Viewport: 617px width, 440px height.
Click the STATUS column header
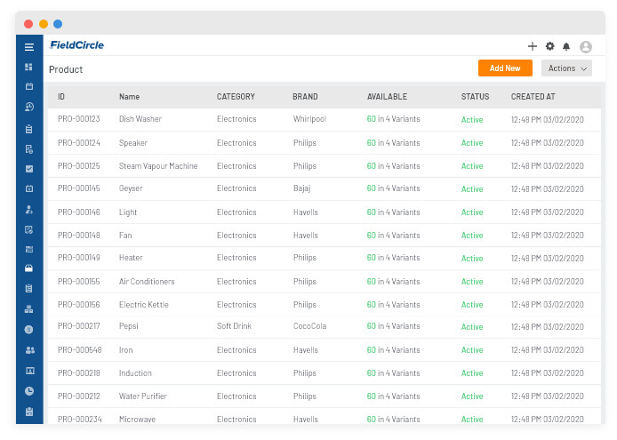click(x=475, y=96)
